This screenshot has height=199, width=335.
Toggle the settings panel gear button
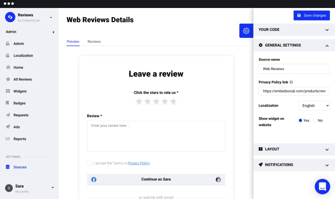pyautogui.click(x=246, y=31)
